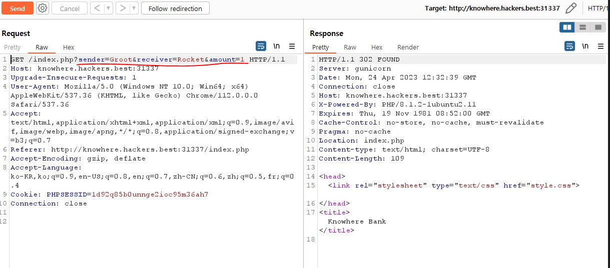The width and height of the screenshot is (610, 268).
Task: Select the Request Hex tab
Action: tap(69, 47)
